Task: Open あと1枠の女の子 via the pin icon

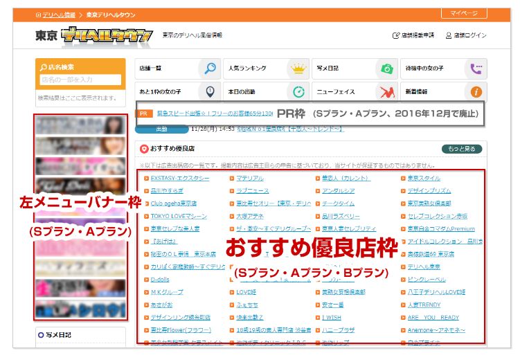Action: (x=210, y=92)
